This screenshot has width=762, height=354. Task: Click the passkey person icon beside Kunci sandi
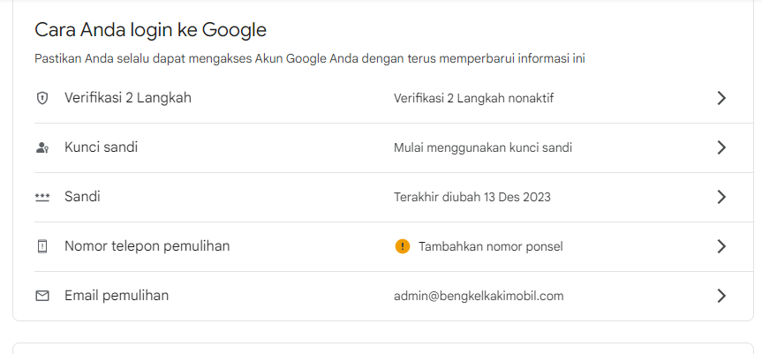tap(42, 148)
